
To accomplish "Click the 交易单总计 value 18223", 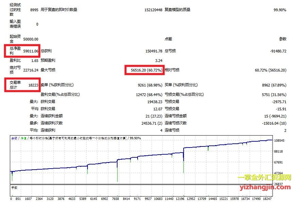I will click(33, 85).
